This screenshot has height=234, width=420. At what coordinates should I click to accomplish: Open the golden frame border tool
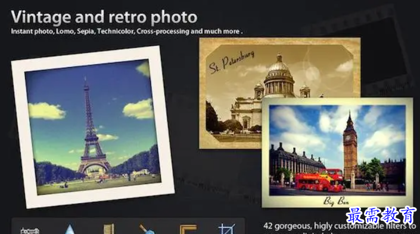tap(188, 229)
